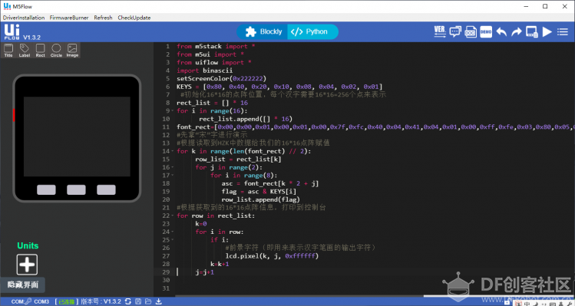Image resolution: width=575 pixels, height=306 pixels.
Task: Click the 版本号 : V1.3.2 version text
Action: click(x=101, y=301)
